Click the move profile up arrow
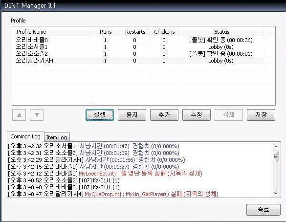The width and height of the screenshot is (286, 222). (19, 115)
